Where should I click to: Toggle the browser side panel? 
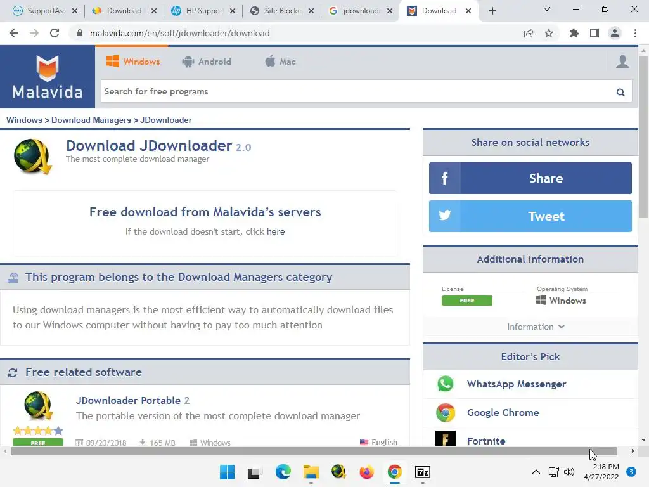click(x=594, y=33)
